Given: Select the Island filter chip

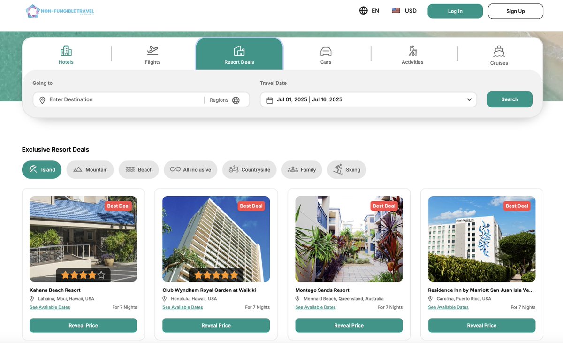Looking at the screenshot, I should point(42,170).
